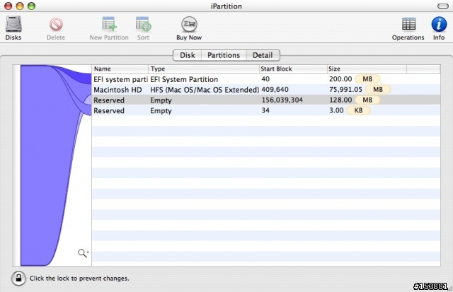Viewport: 453px width, 292px height.
Task: Switch to the Detail tab
Action: [263, 55]
